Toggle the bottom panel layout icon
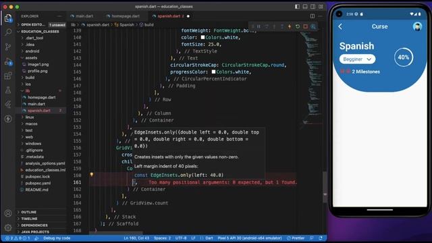Image resolution: width=432 pixels, height=243 pixels. point(305,7)
